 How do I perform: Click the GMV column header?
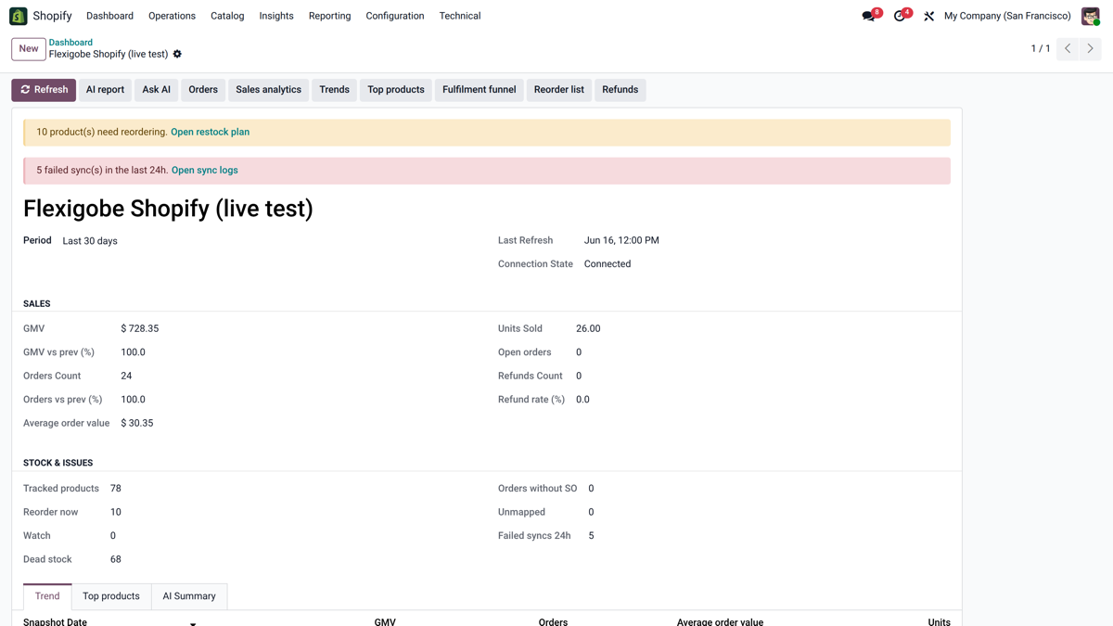click(x=385, y=621)
